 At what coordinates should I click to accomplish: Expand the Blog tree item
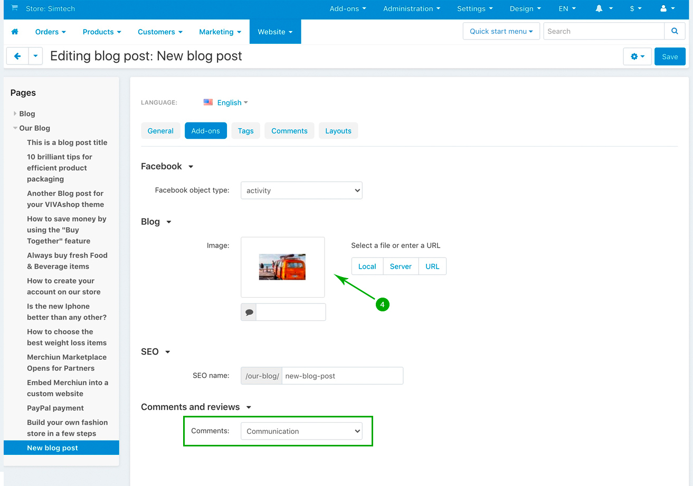15,113
